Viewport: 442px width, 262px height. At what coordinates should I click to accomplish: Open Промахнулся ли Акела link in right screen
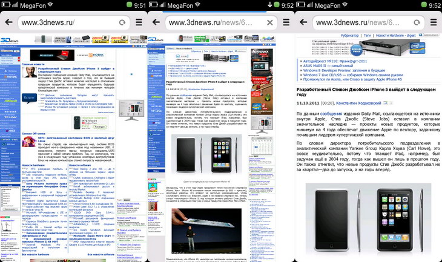point(352,79)
